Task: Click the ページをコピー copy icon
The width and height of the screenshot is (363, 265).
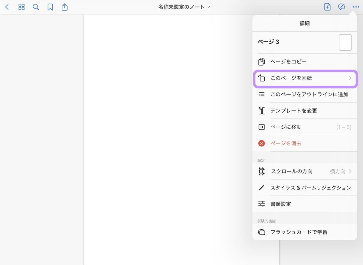Action: 261,61
